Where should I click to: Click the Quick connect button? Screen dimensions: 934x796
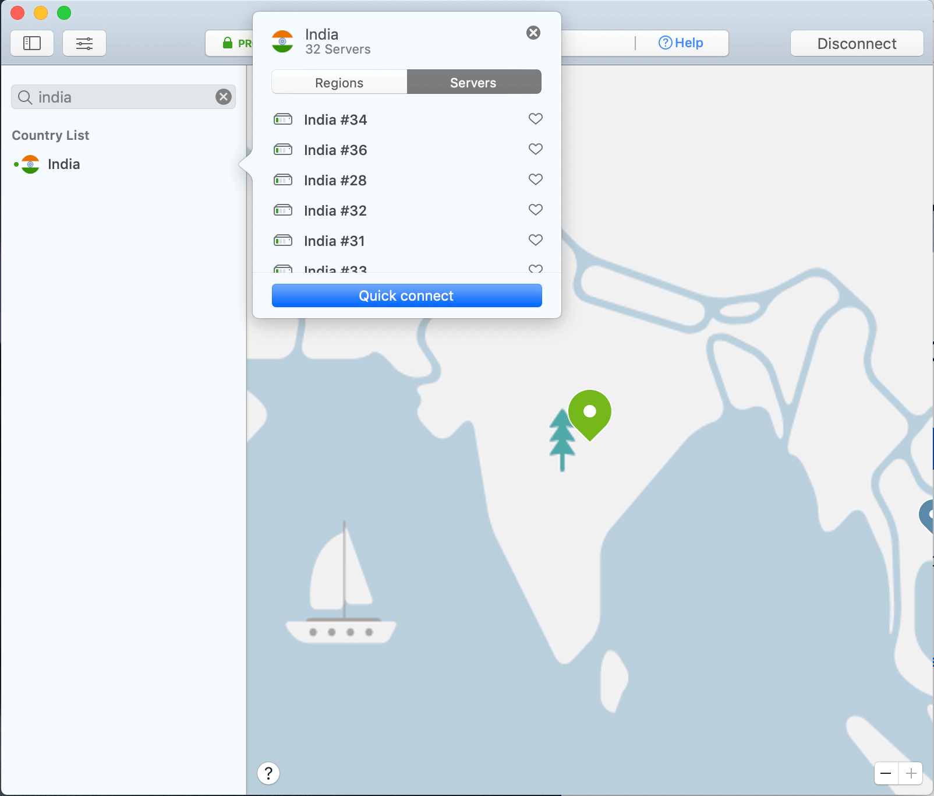coord(407,295)
